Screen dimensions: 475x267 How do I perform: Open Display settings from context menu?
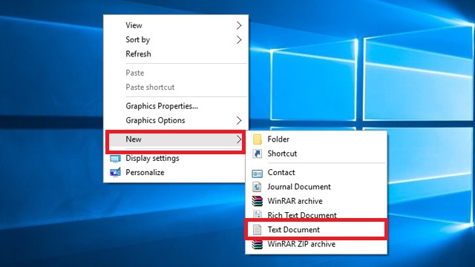(x=176, y=158)
